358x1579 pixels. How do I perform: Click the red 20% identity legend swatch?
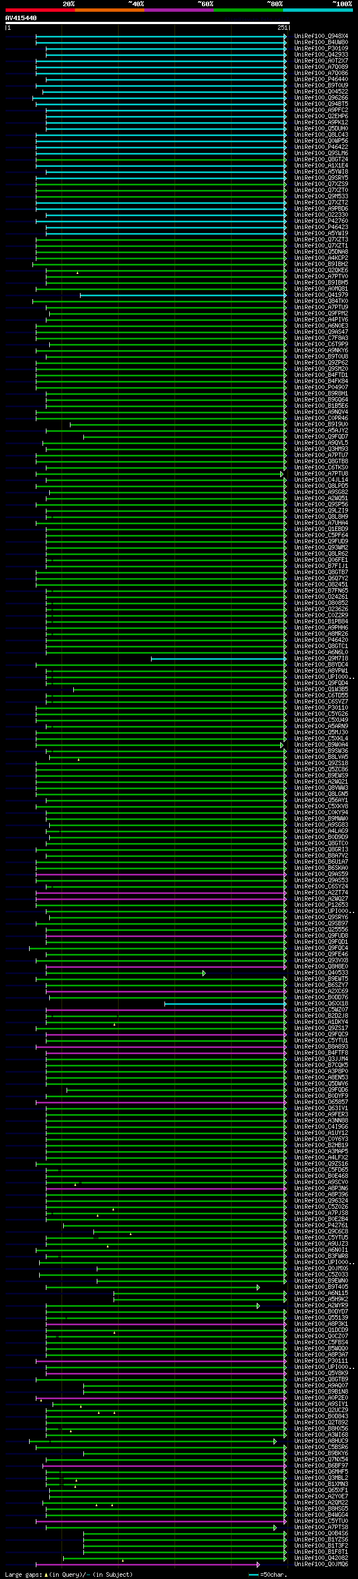[40, 11]
